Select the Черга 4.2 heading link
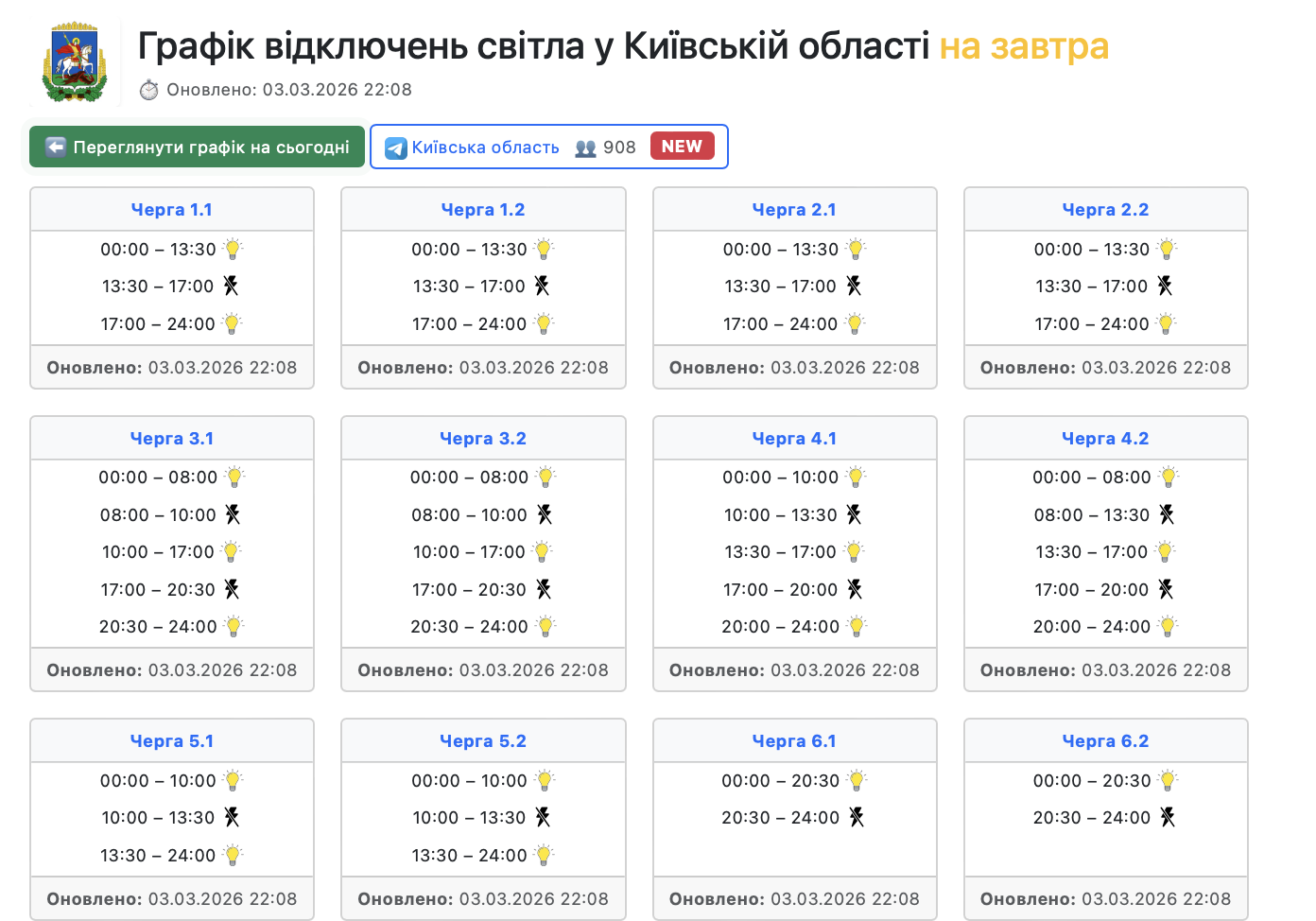The width and height of the screenshot is (1316, 921). point(1105,439)
